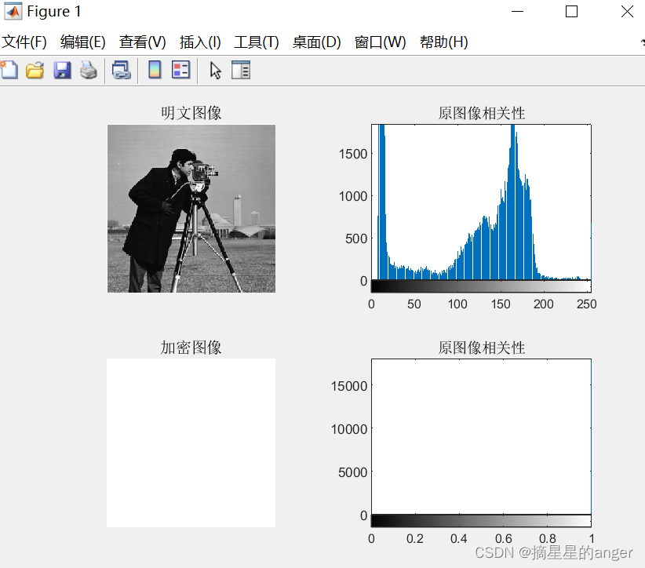Image resolution: width=645 pixels, height=568 pixels.
Task: Click the 250 x-axis tick label
Action: pos(587,304)
